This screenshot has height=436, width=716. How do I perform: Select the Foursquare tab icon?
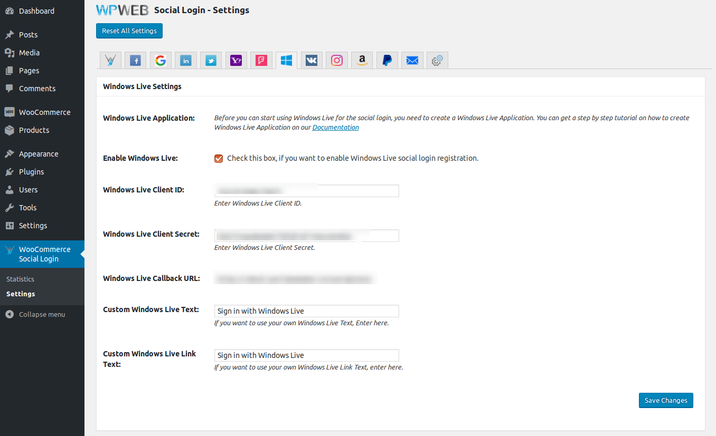(261, 61)
